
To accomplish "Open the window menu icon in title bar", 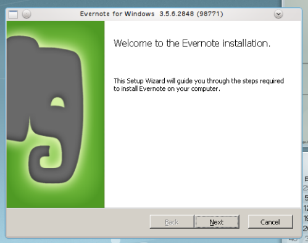I will click(13, 14).
